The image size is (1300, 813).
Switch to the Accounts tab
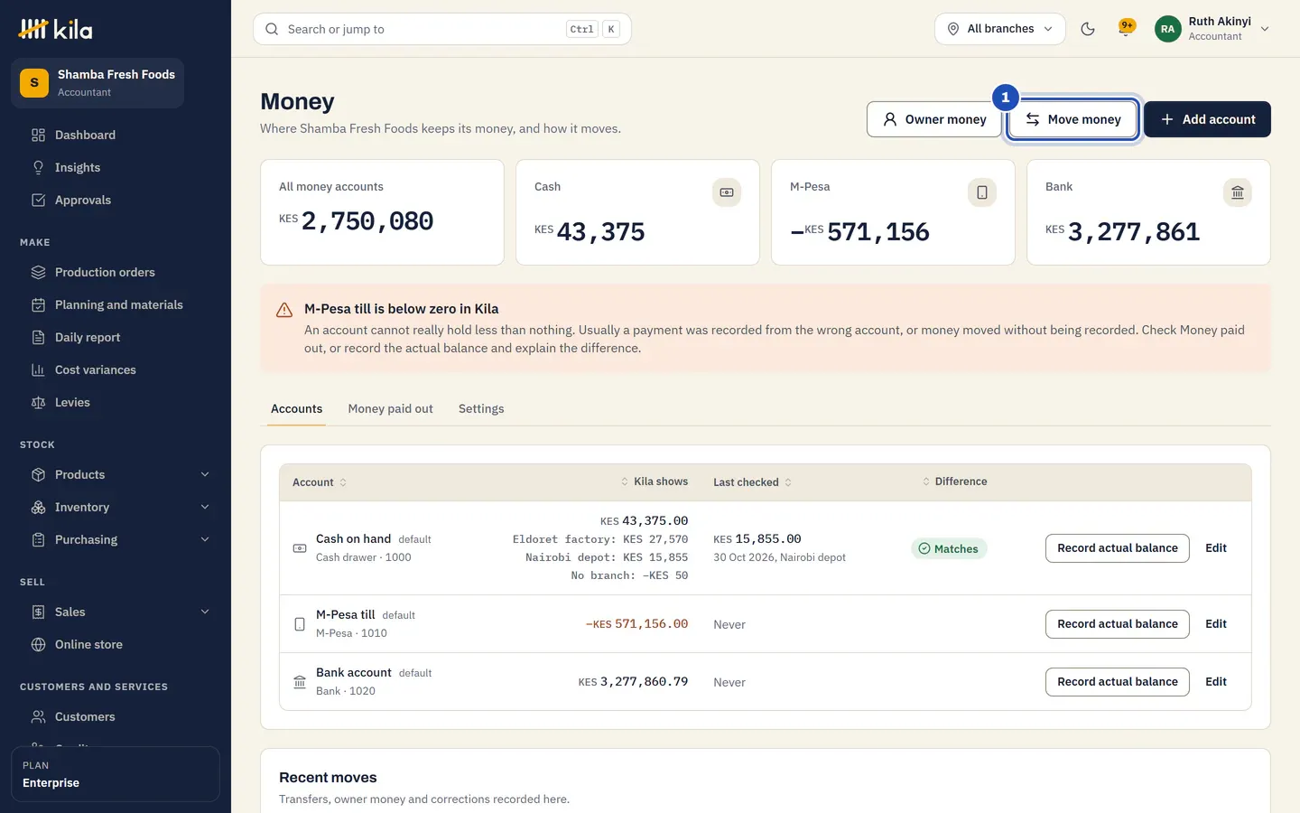point(296,409)
